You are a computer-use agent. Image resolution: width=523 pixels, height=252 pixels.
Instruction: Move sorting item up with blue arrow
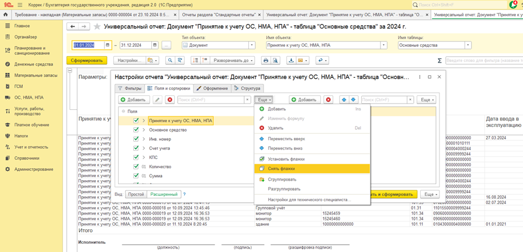[x=344, y=100]
